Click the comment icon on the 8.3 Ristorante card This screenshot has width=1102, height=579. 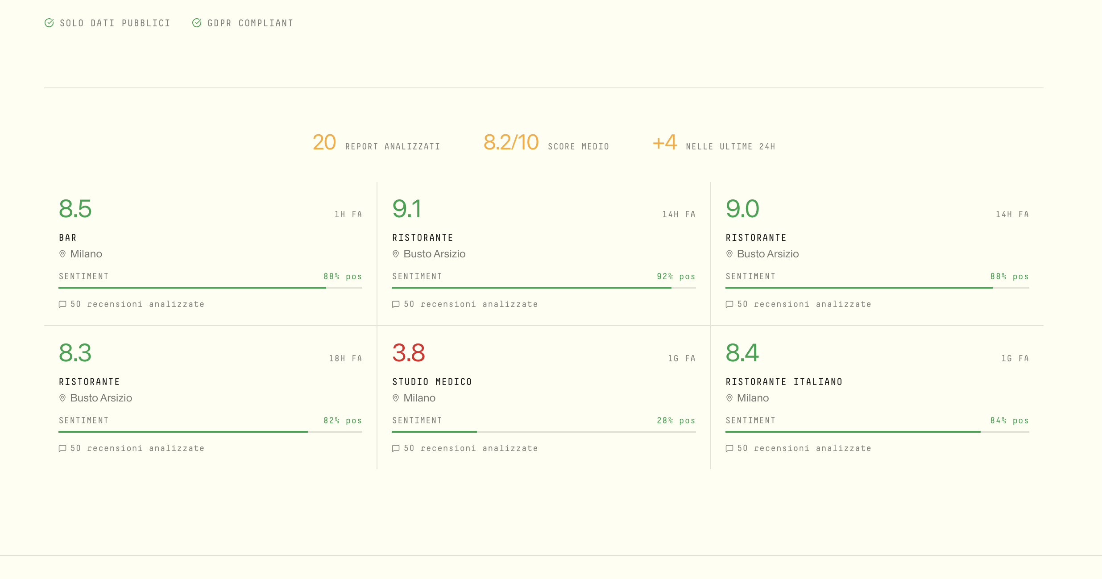62,448
